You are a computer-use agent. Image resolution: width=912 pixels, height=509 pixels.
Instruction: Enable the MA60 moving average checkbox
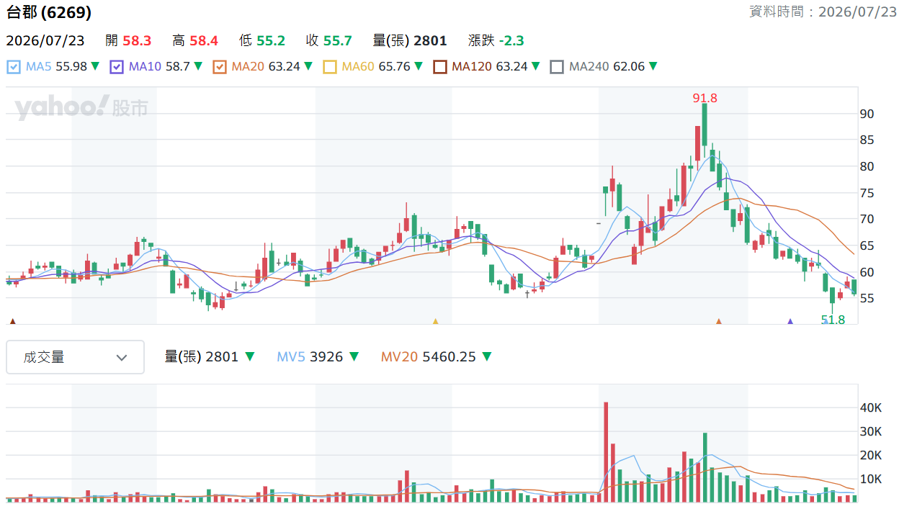(x=329, y=67)
